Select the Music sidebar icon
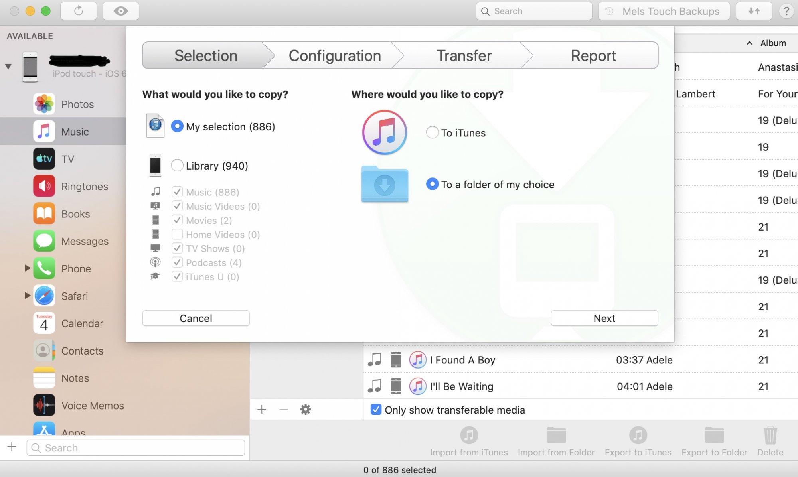 pos(44,131)
